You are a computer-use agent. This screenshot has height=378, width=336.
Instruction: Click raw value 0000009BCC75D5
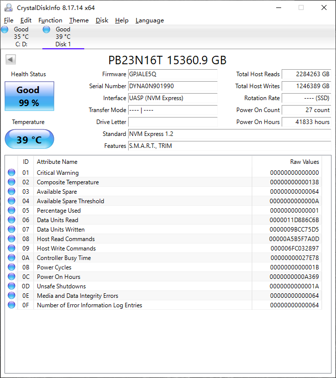[294, 229]
